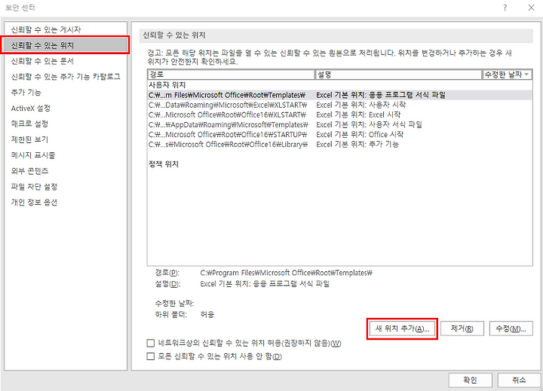
Task: Confirm with the 확인 button
Action: click(470, 380)
